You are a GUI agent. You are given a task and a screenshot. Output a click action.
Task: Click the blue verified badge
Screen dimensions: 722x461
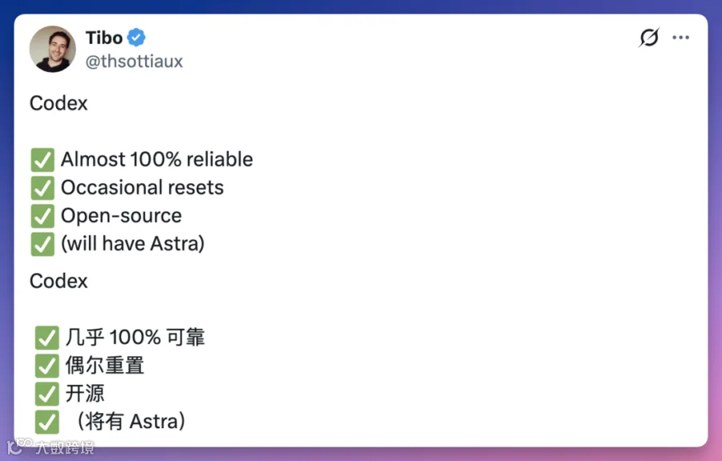(x=136, y=37)
